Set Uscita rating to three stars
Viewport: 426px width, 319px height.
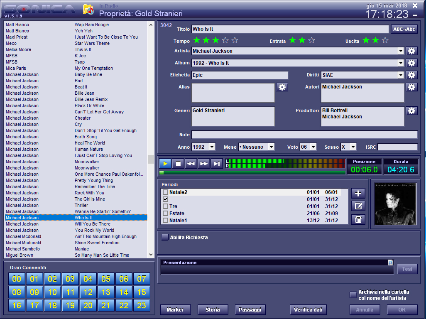(x=385, y=40)
